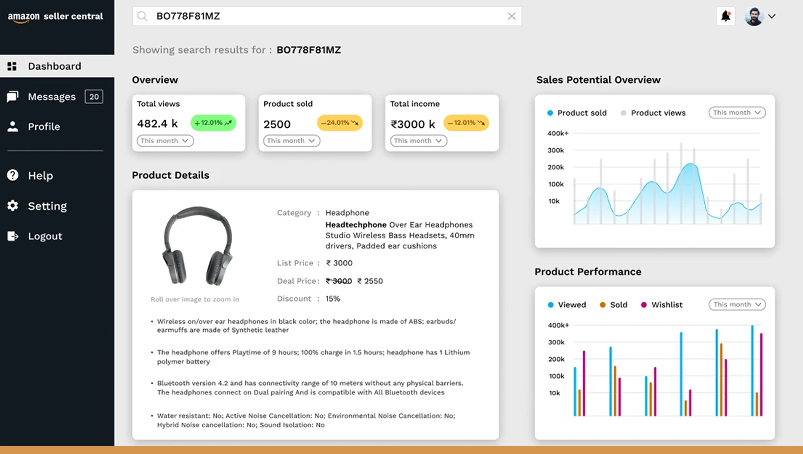This screenshot has width=803, height=454.
Task: Open notifications via the bell icon
Action: pos(726,16)
